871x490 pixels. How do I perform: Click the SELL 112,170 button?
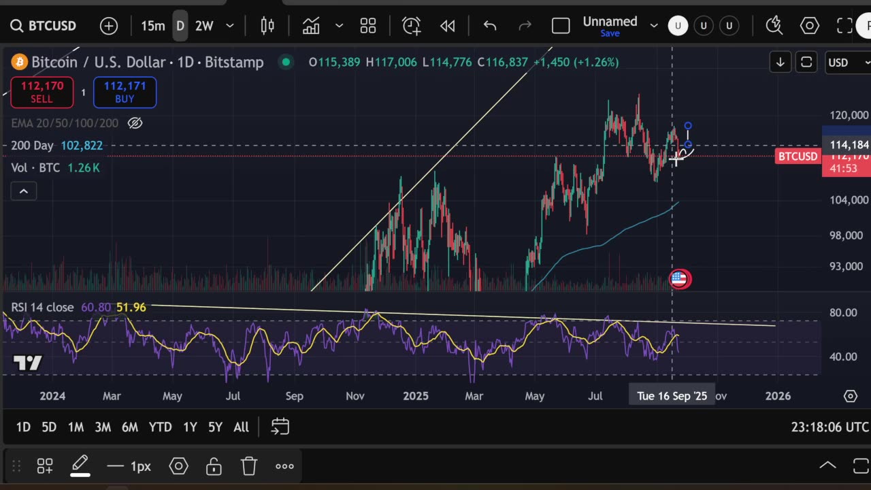click(42, 93)
